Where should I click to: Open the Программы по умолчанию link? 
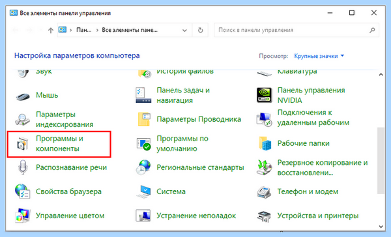click(182, 143)
